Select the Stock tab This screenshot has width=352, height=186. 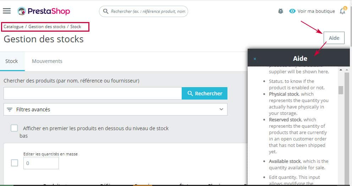12,61
